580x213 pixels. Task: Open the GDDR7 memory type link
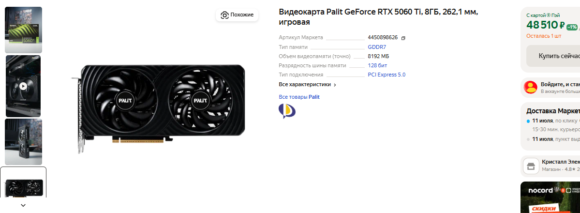point(377,47)
